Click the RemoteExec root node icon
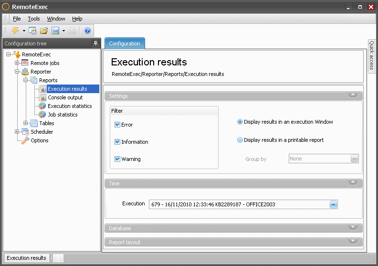Viewport: 378px width, 266px height. pyautogui.click(x=17, y=54)
